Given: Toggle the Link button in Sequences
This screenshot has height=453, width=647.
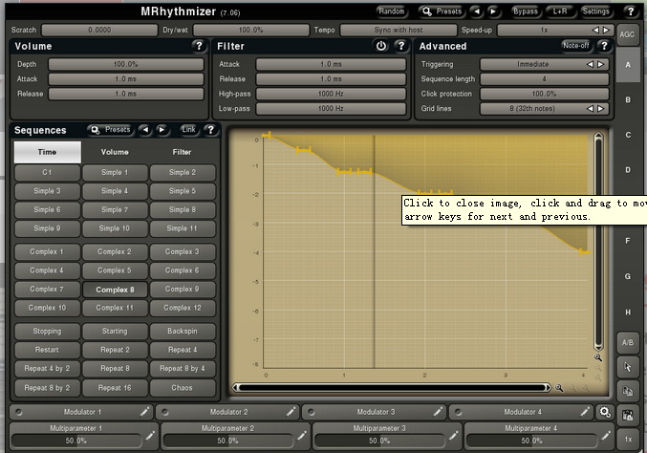Looking at the screenshot, I should tap(188, 130).
